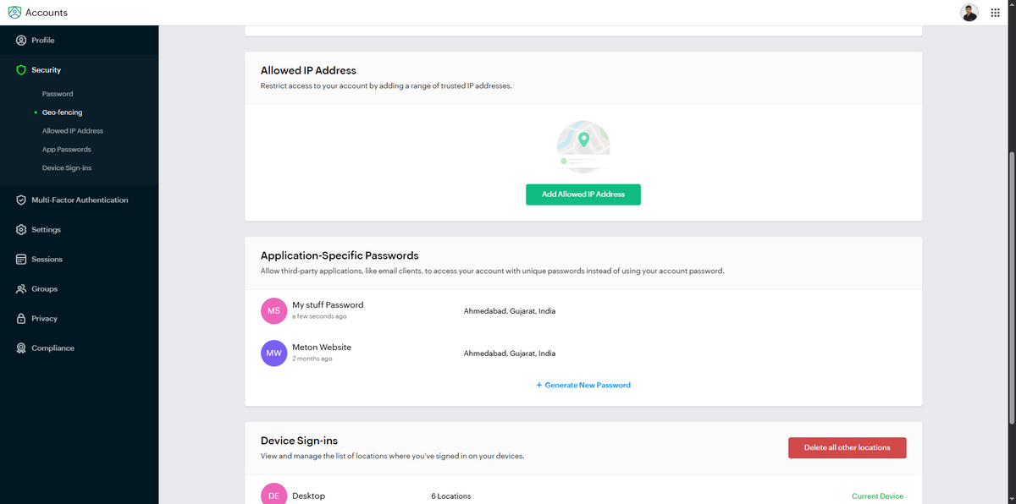Go to Allowed IP Address submenu item

click(x=73, y=131)
